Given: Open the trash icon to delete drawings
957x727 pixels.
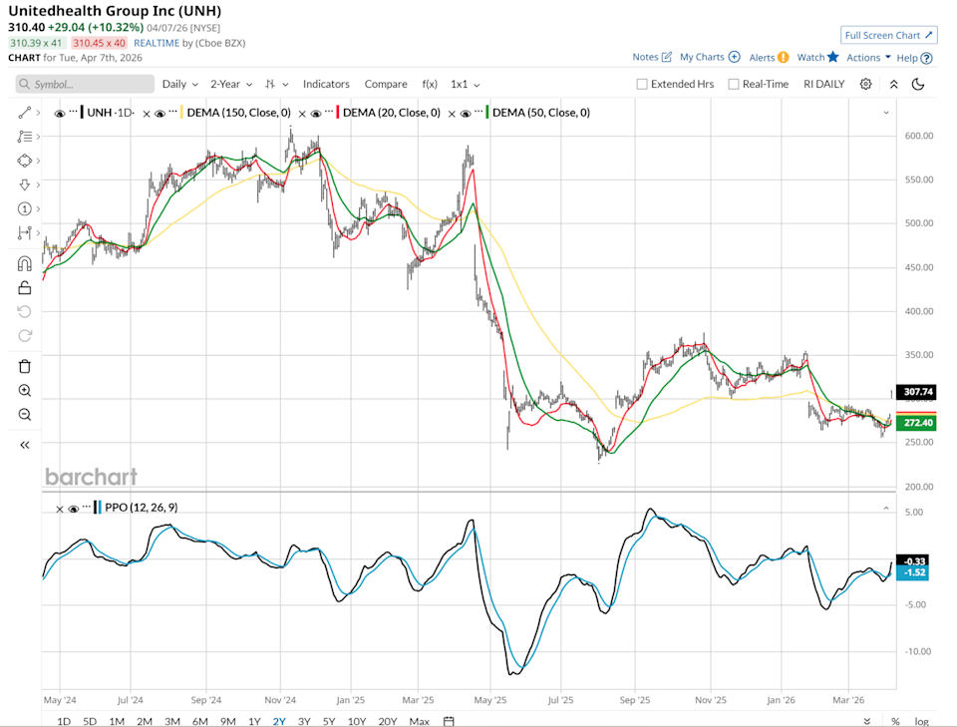Looking at the screenshot, I should coord(24,367).
